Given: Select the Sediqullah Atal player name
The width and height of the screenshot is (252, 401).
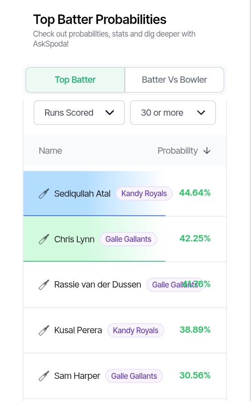Looking at the screenshot, I should (82, 193).
